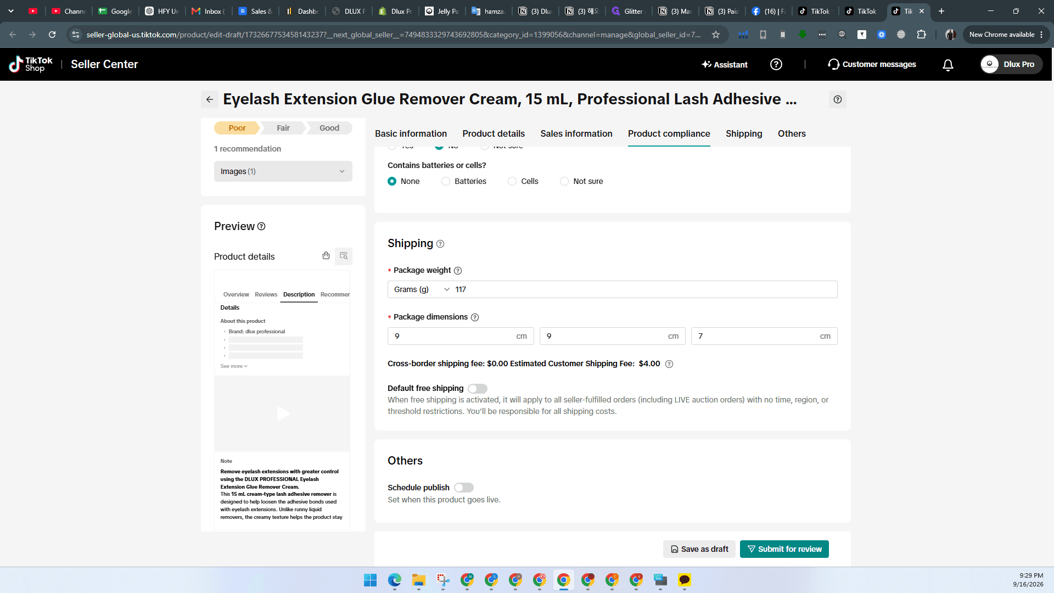Open the Grams (g) weight unit dropdown
This screenshot has height=593, width=1054.
click(422, 289)
